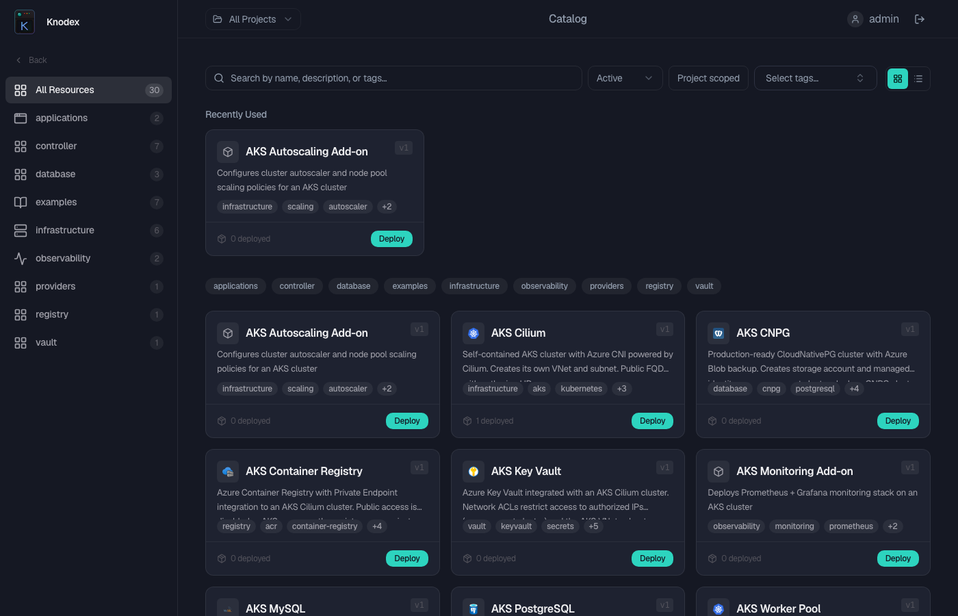
Task: Toggle the observability category filter chip
Action: 544,286
